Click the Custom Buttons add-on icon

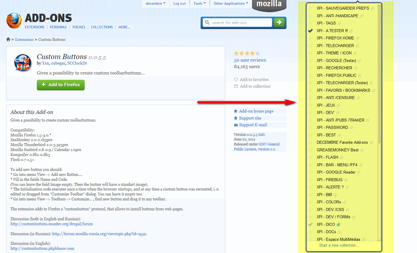point(23,63)
